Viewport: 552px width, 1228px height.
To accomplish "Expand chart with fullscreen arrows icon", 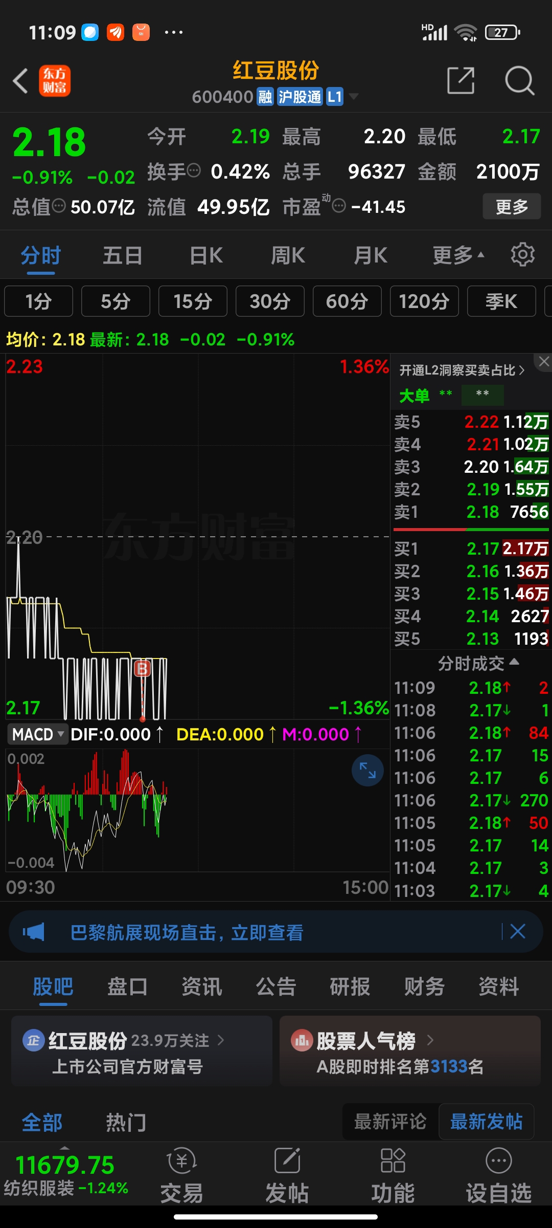I will coord(367,770).
